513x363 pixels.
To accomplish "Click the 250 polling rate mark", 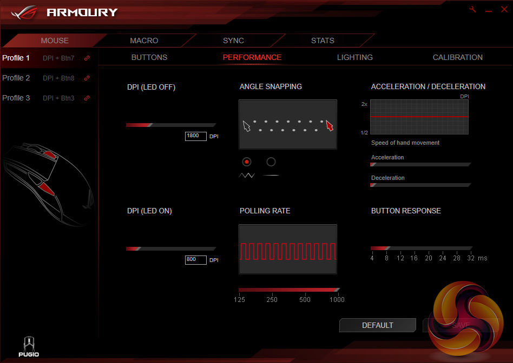I will pyautogui.click(x=272, y=300).
